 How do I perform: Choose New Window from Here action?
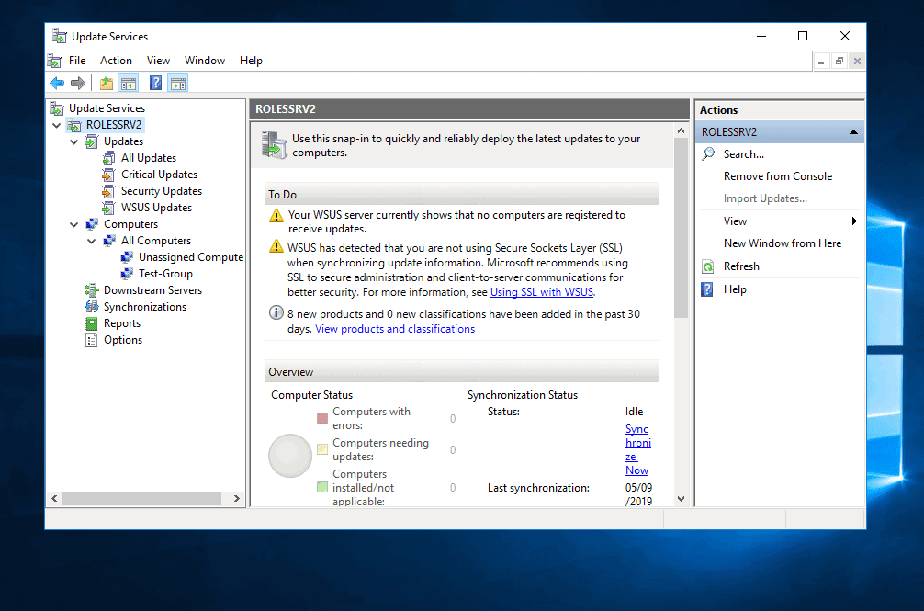coord(783,243)
